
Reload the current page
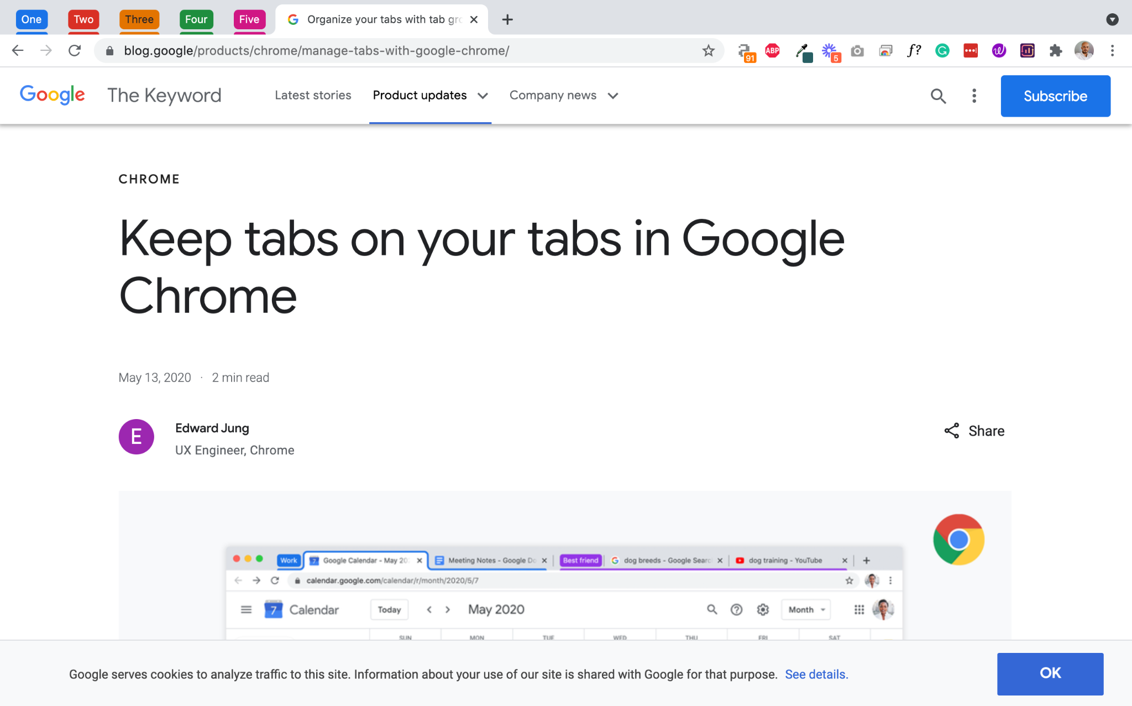coord(75,51)
